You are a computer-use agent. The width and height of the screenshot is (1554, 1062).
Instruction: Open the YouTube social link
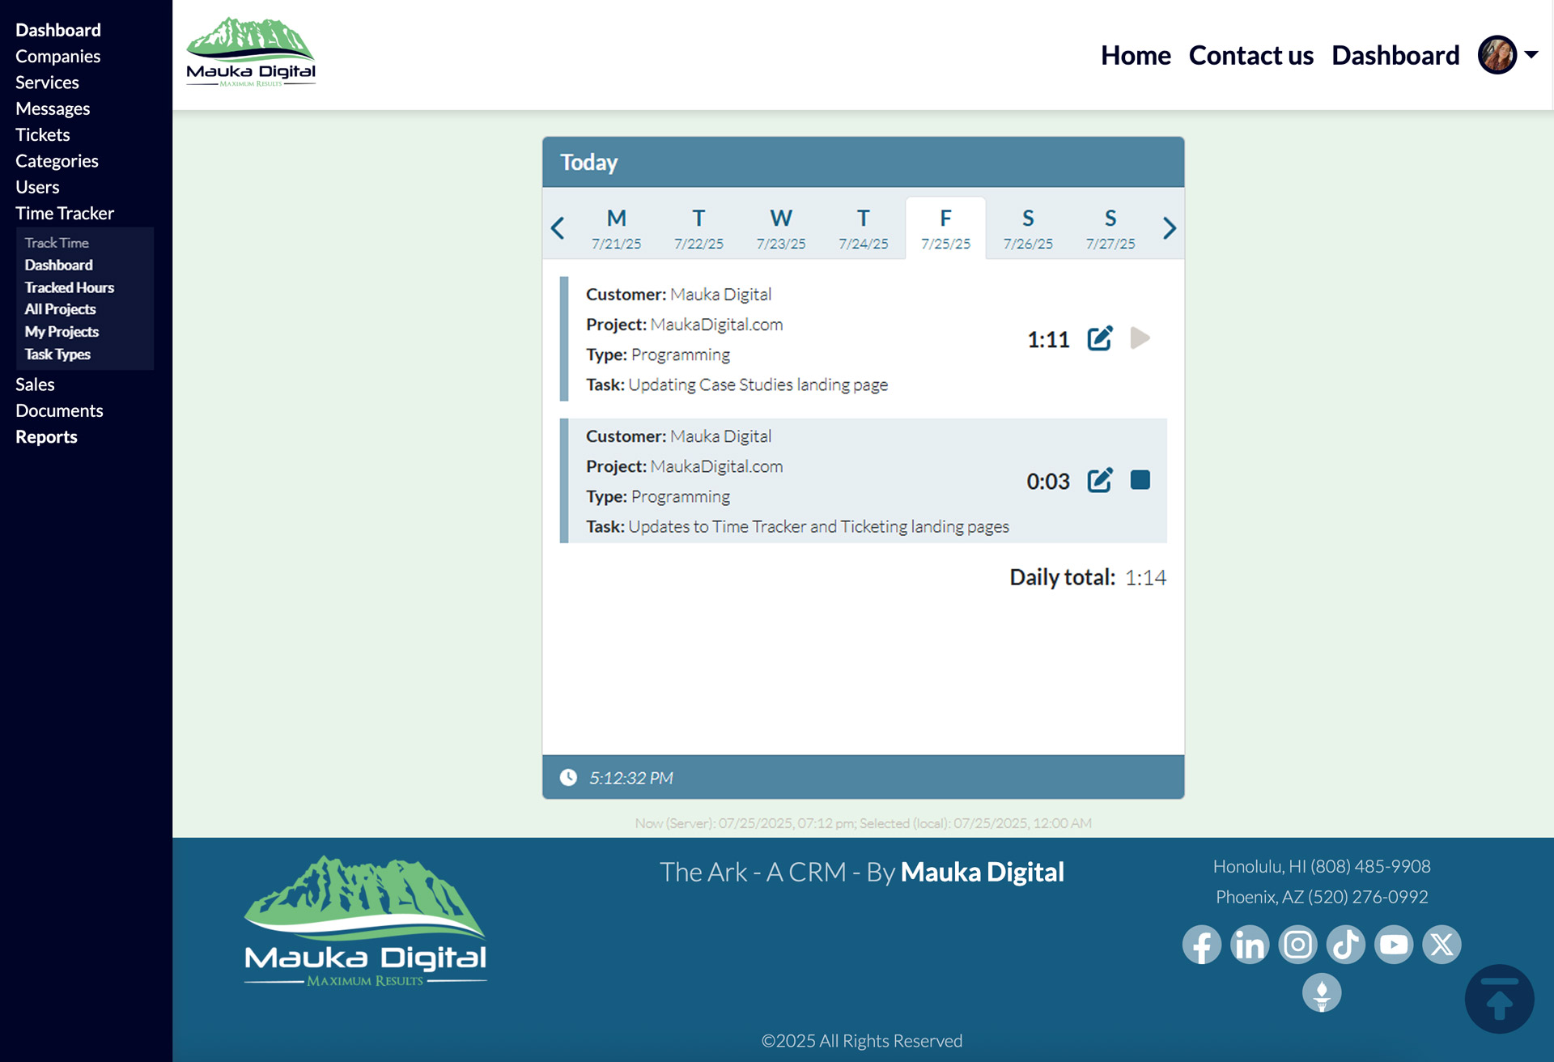tap(1394, 945)
